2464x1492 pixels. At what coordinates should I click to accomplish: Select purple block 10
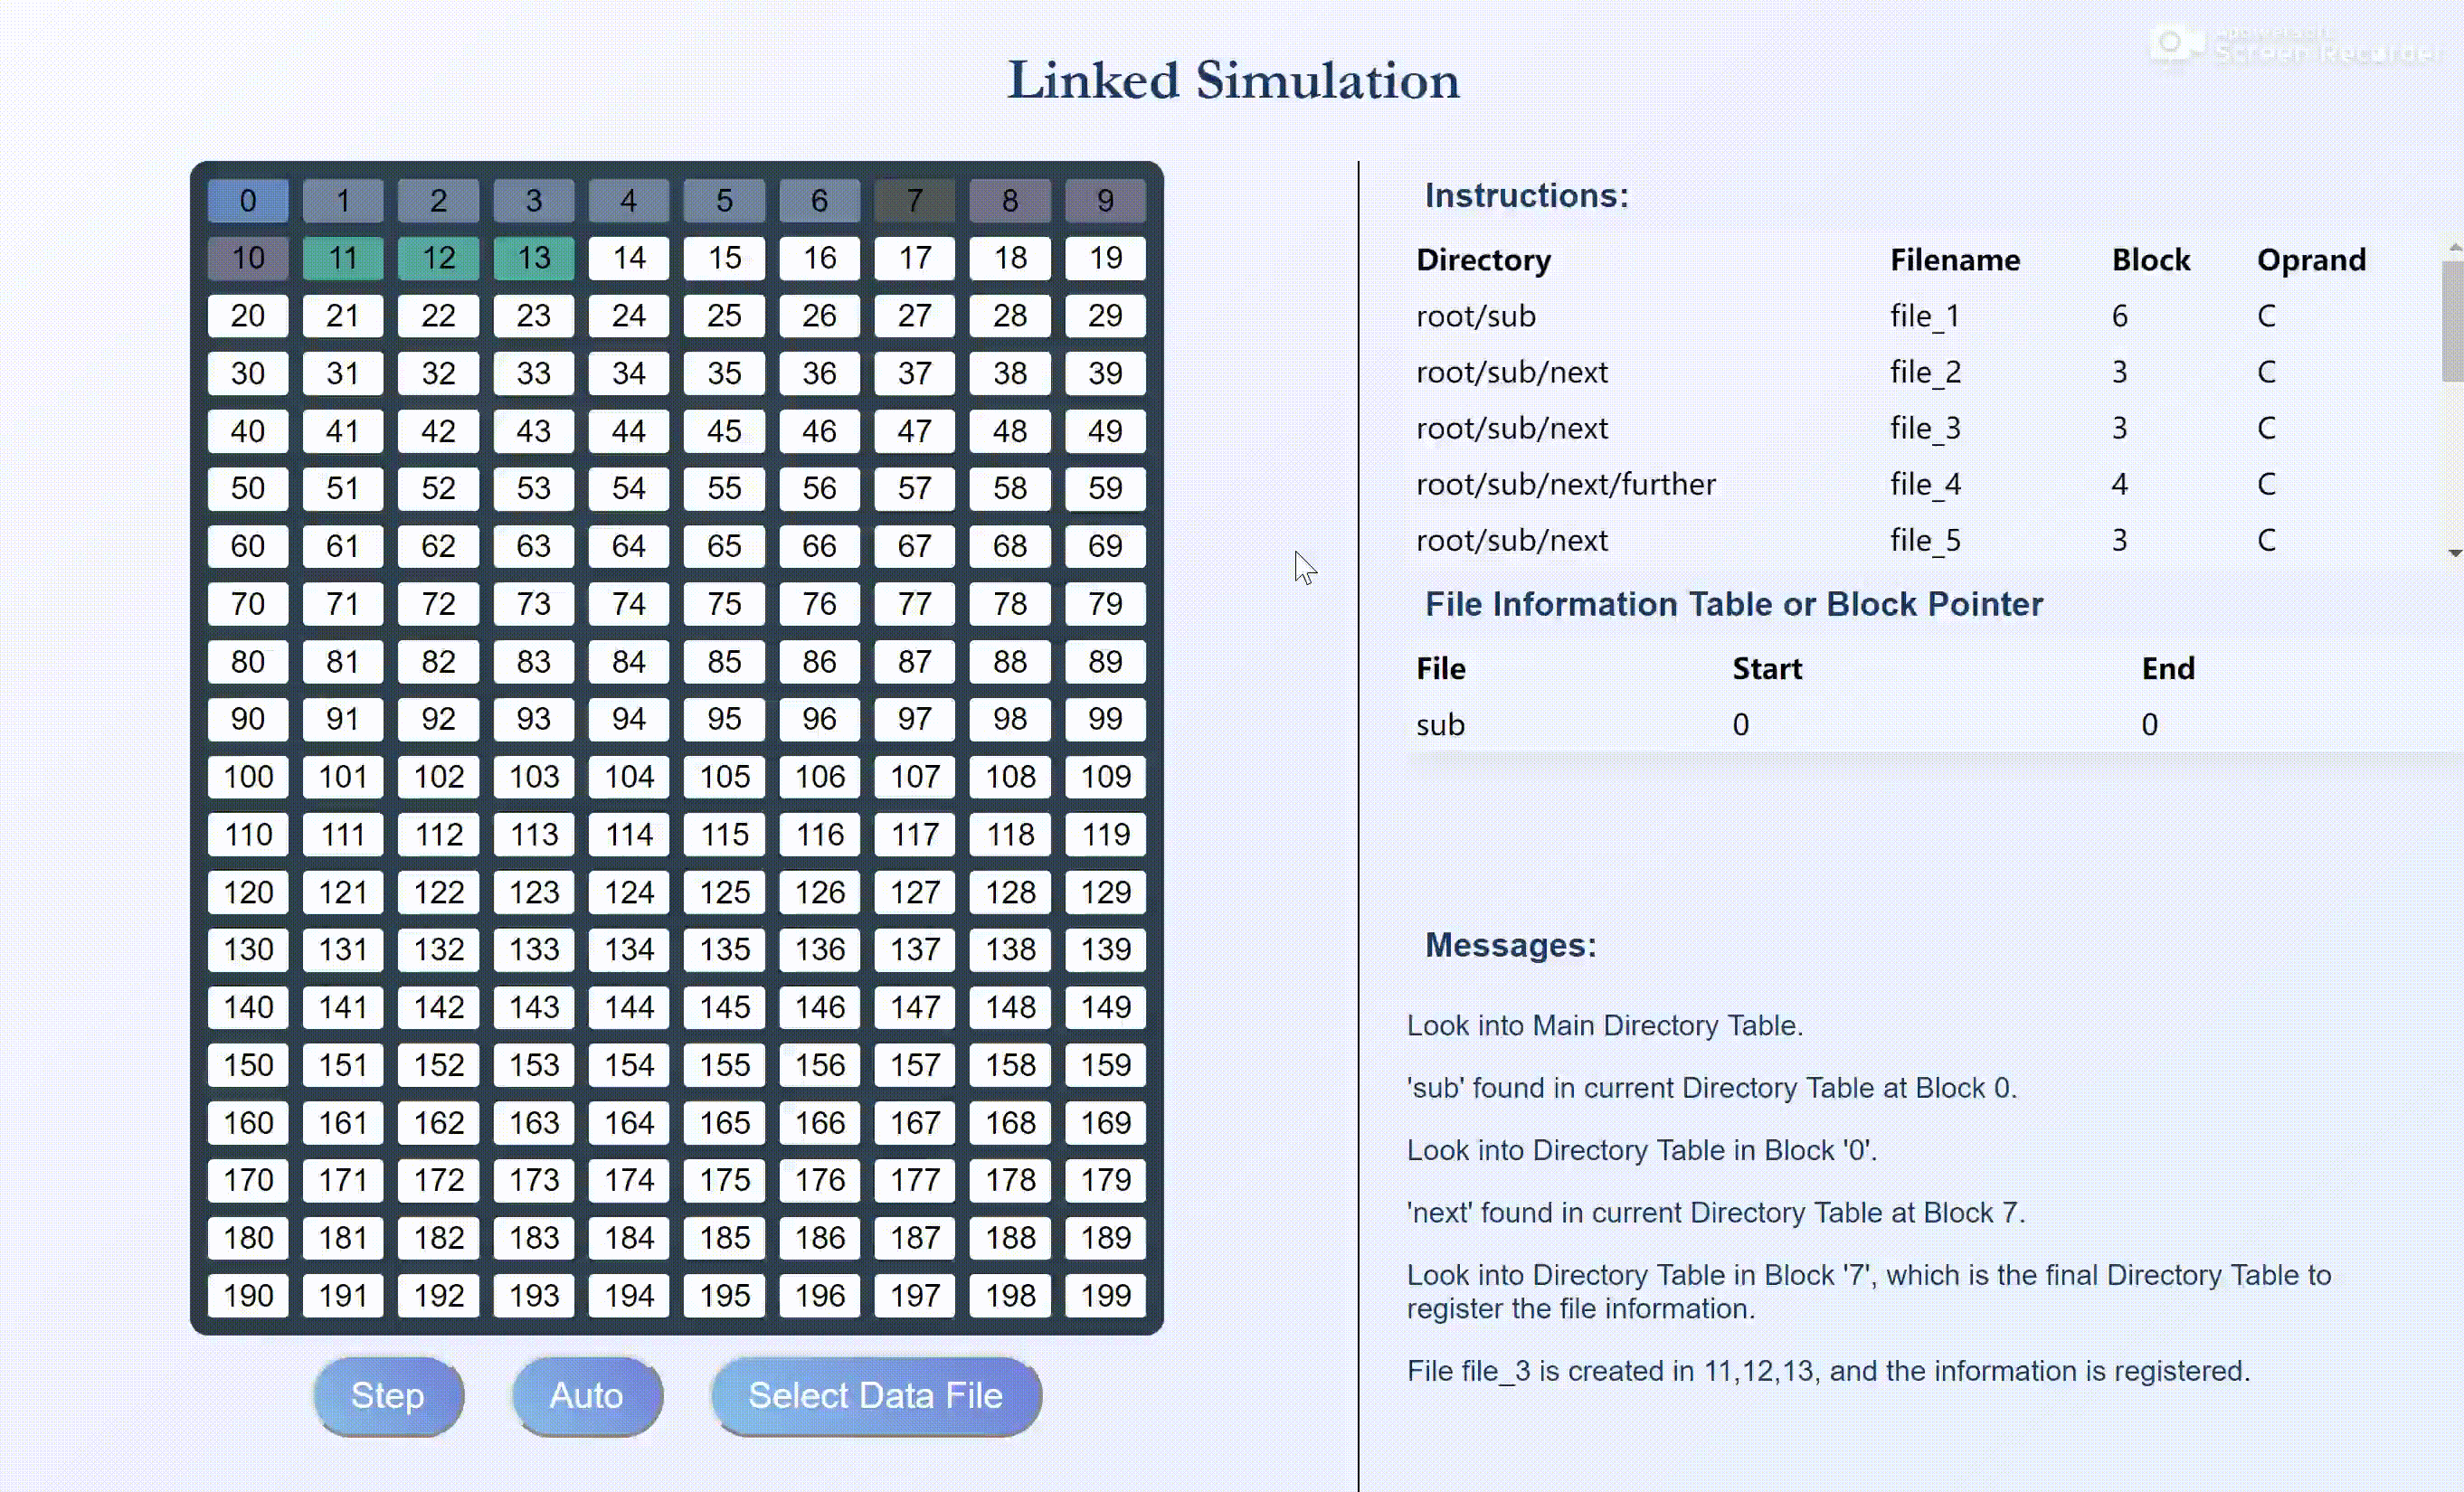pos(248,258)
